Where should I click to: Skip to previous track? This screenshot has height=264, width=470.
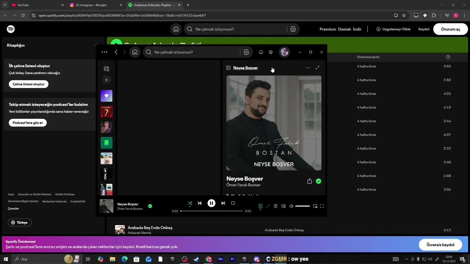tap(200, 203)
